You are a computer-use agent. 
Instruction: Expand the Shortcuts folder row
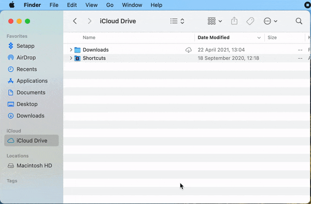[71, 58]
